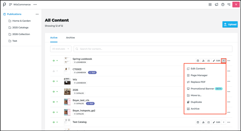
Task: Toggle visibility eye for Boyar_hotspots_gs2
Action: point(54,112)
